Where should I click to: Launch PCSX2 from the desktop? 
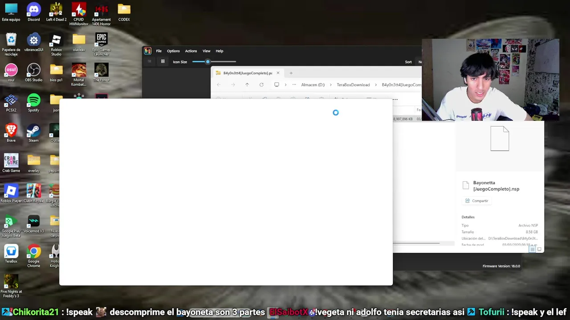(x=11, y=103)
